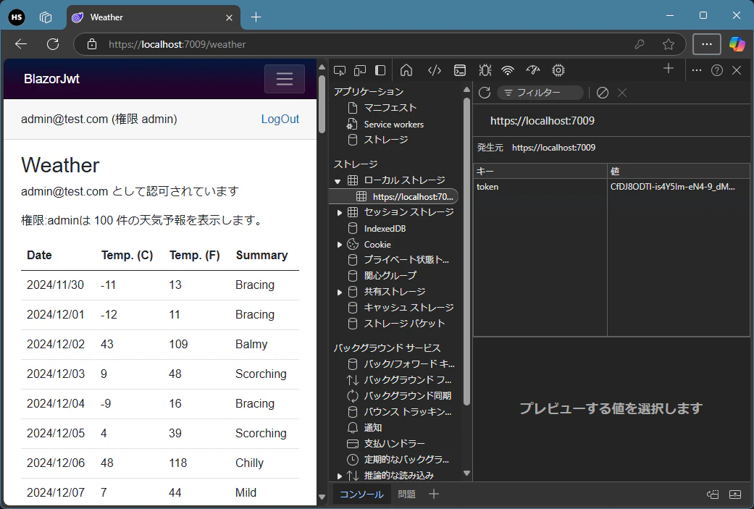Add this page to favorites star
The width and height of the screenshot is (754, 509).
coord(668,44)
